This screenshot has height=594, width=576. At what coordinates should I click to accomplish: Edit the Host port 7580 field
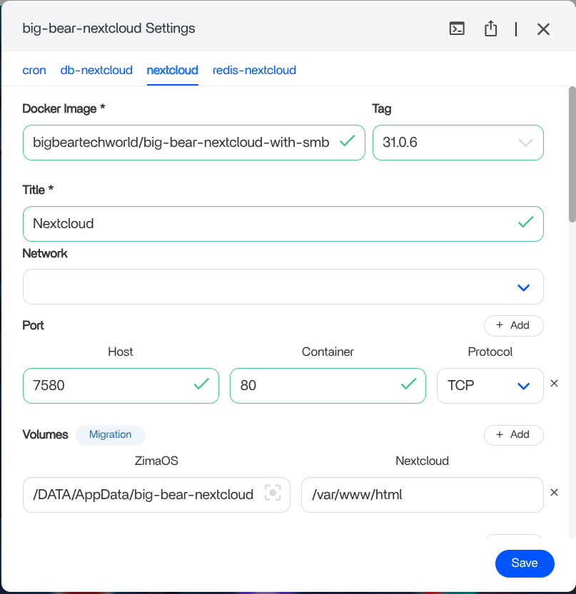[121, 386]
